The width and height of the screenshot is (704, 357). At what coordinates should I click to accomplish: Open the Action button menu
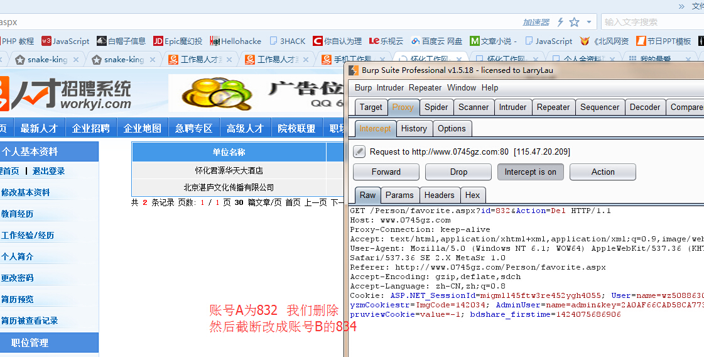pos(602,172)
